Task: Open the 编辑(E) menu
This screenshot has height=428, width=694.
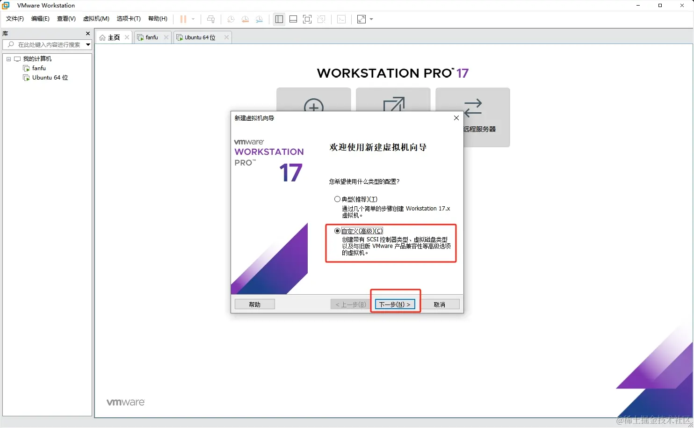Action: 40,19
